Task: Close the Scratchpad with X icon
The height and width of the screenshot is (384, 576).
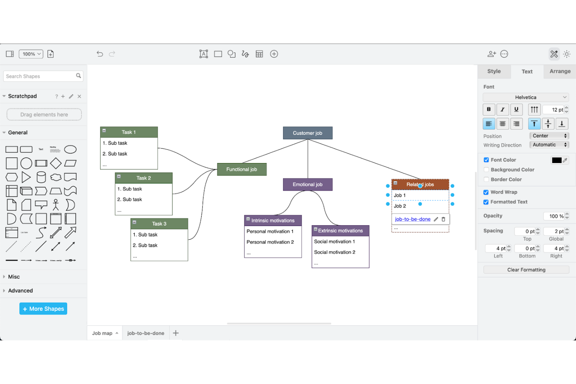Action: (x=79, y=96)
